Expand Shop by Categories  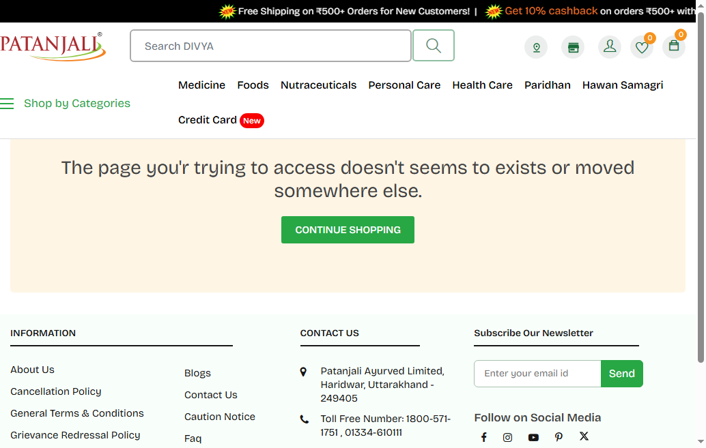point(77,104)
